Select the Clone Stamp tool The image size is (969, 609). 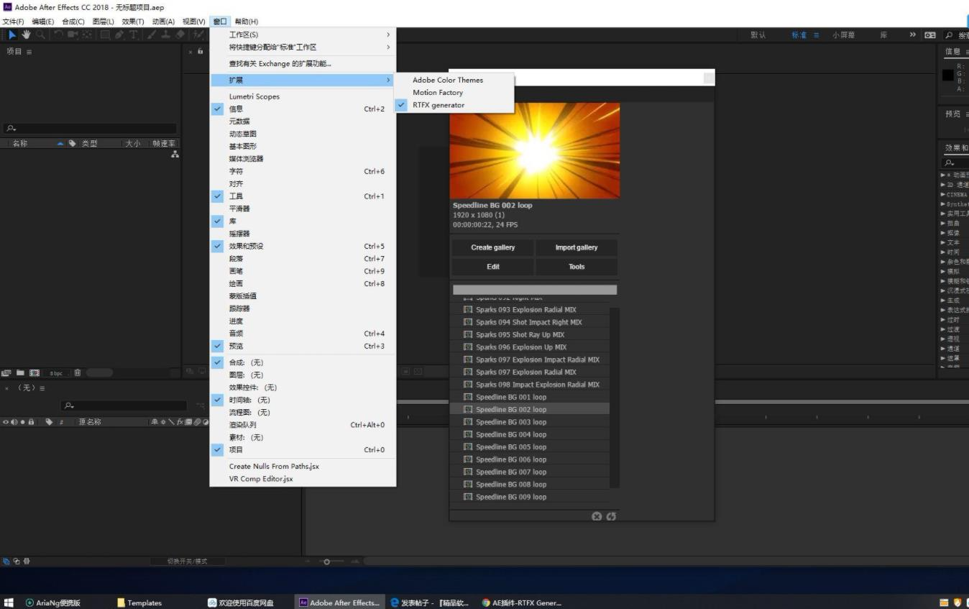point(166,33)
